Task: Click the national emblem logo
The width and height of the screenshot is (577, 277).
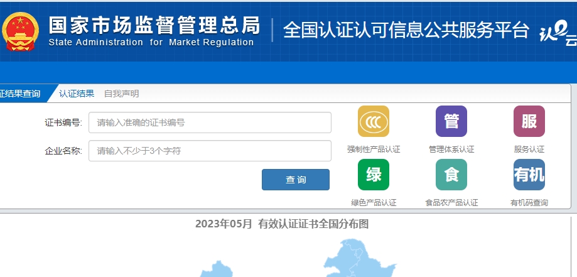Action: 19,31
